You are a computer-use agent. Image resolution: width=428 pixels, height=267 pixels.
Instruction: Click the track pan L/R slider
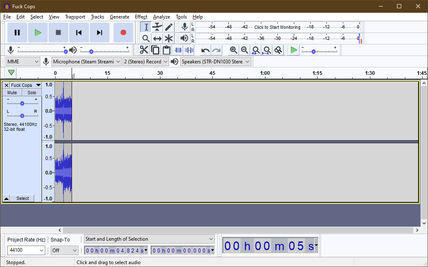[22, 116]
